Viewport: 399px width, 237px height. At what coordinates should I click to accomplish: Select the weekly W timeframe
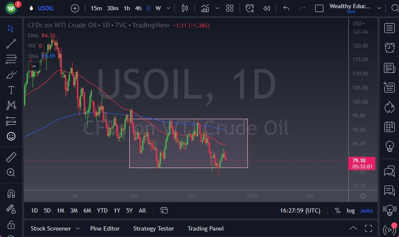(x=158, y=9)
